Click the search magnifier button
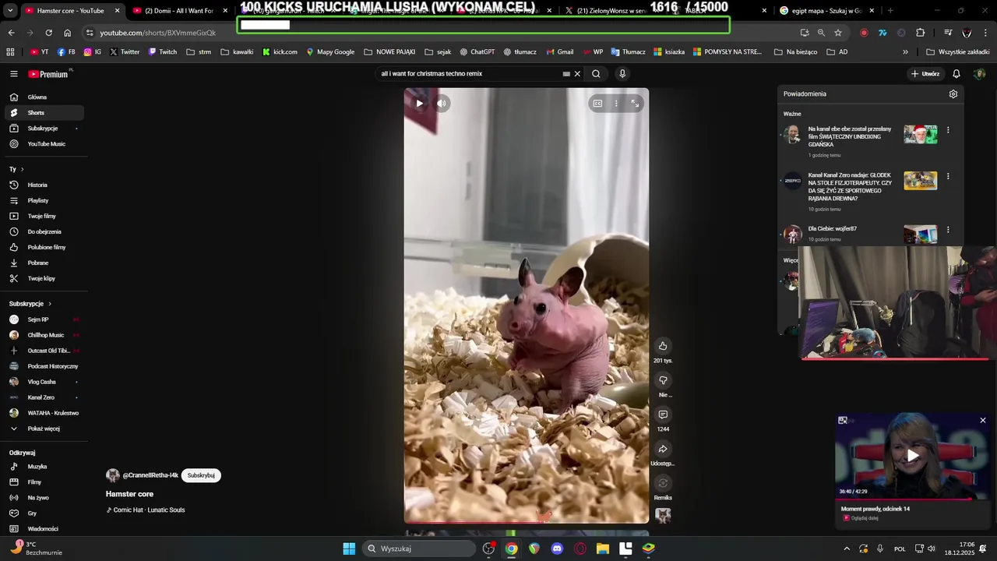The image size is (997, 561). [x=596, y=74]
